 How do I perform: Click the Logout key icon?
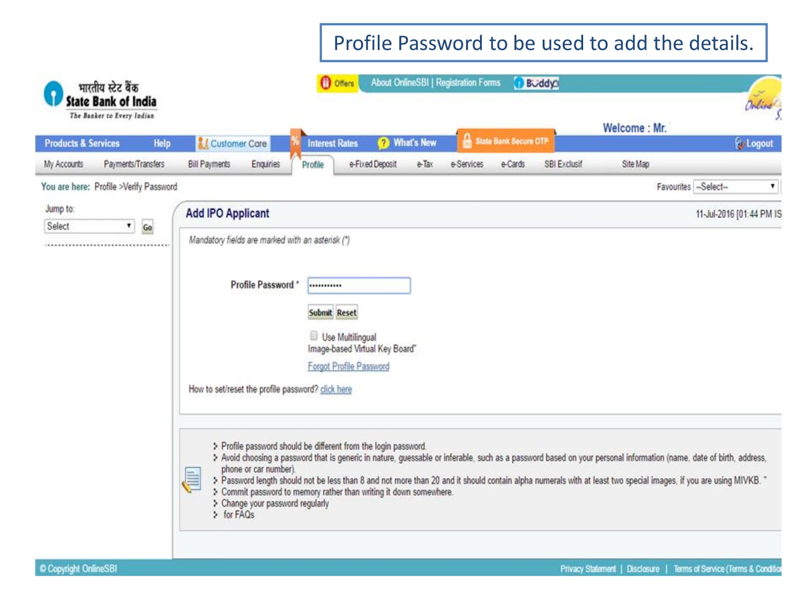[x=739, y=144]
